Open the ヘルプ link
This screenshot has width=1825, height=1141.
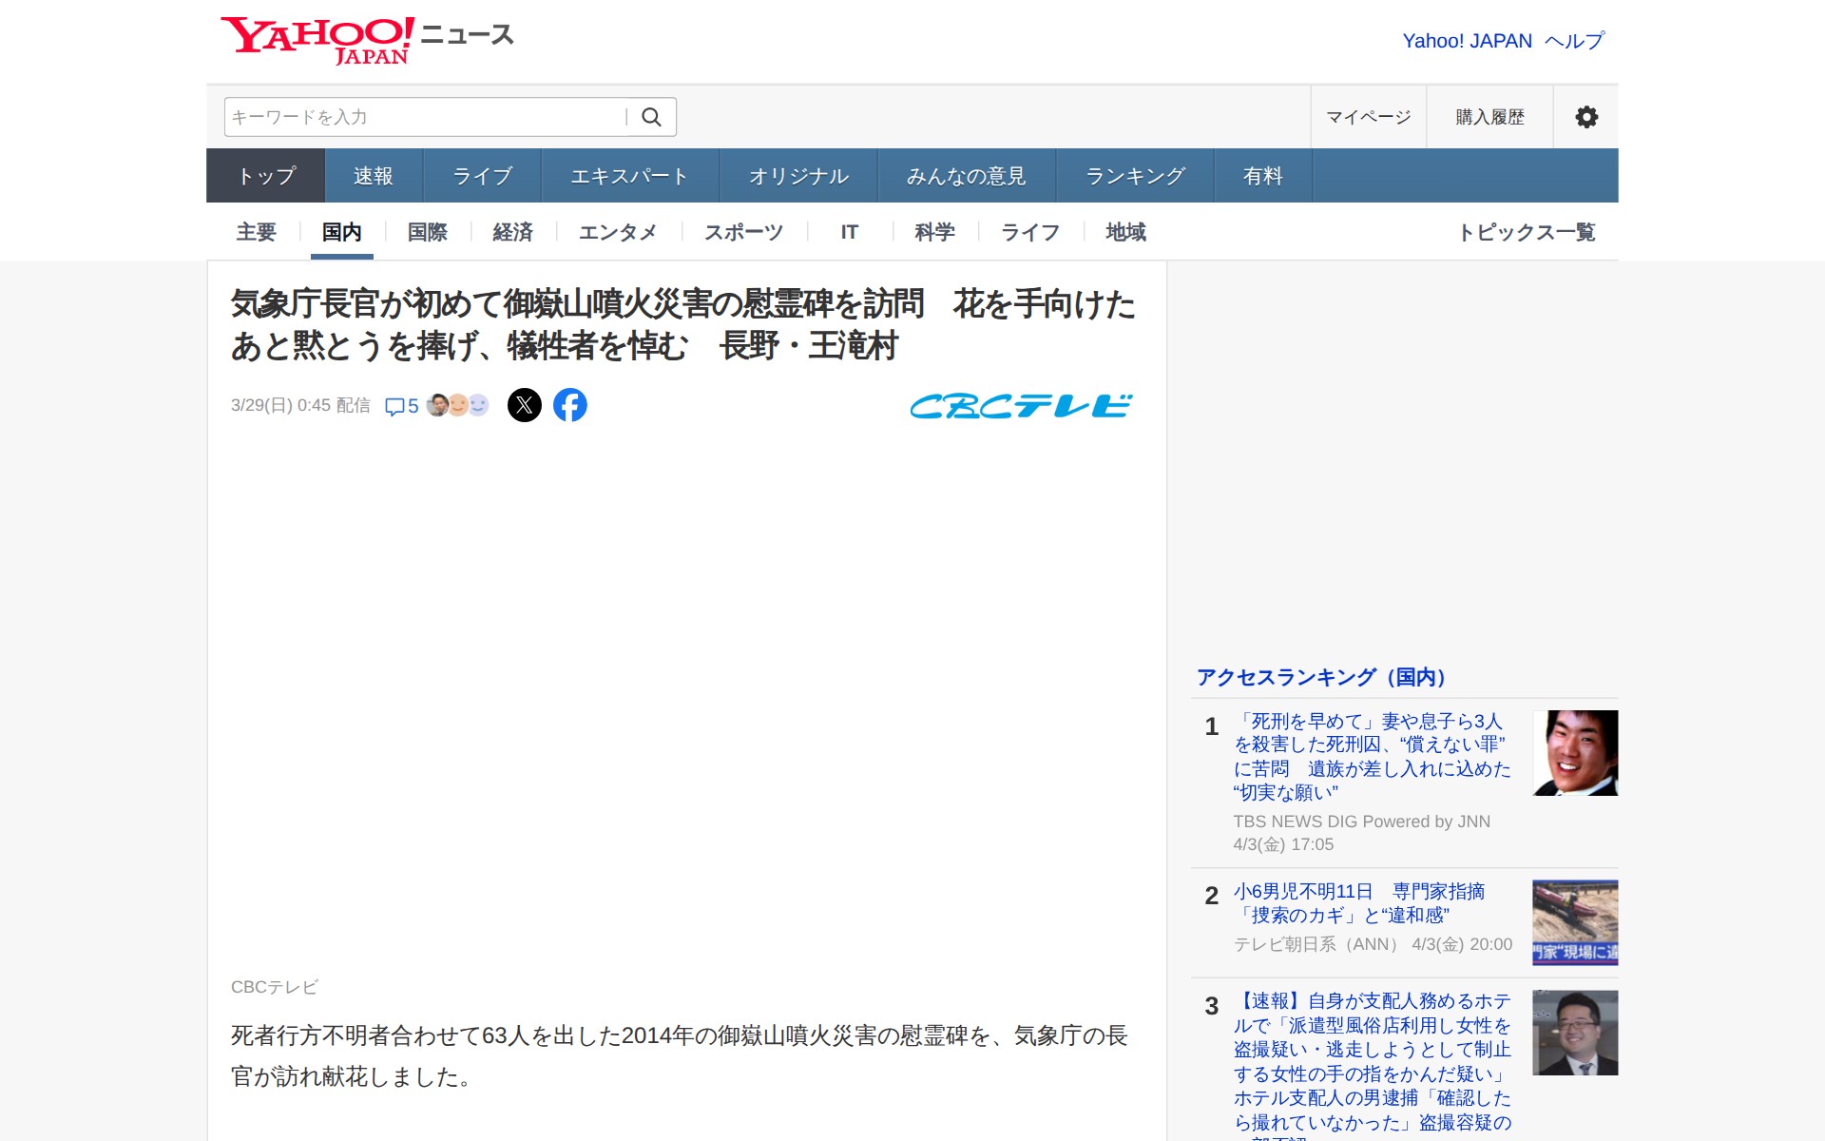tap(1574, 41)
